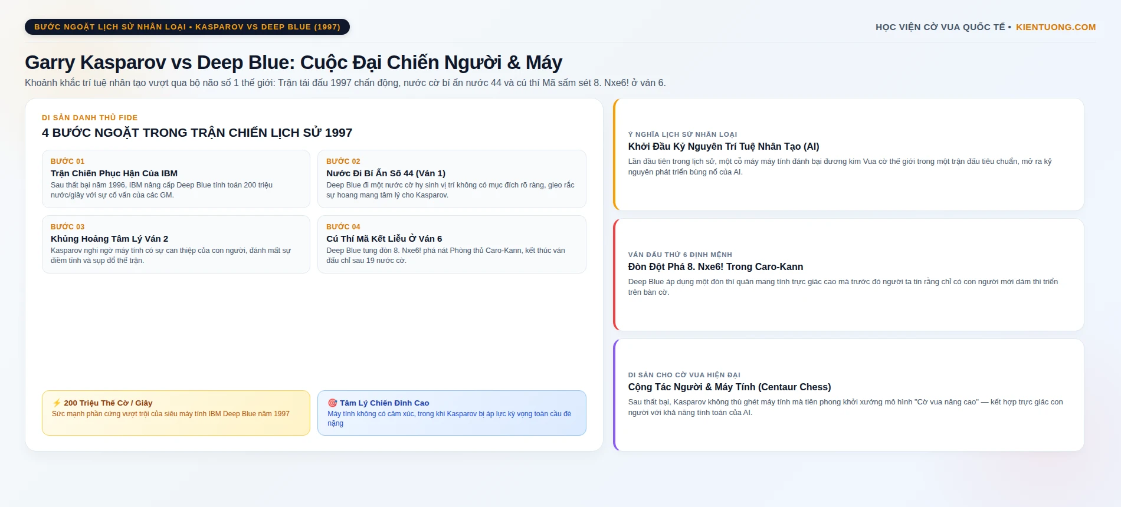
Task: Select the title 'Nước Đi Bí Ẩn Số 44 (Ván 1)'
Action: click(x=386, y=173)
